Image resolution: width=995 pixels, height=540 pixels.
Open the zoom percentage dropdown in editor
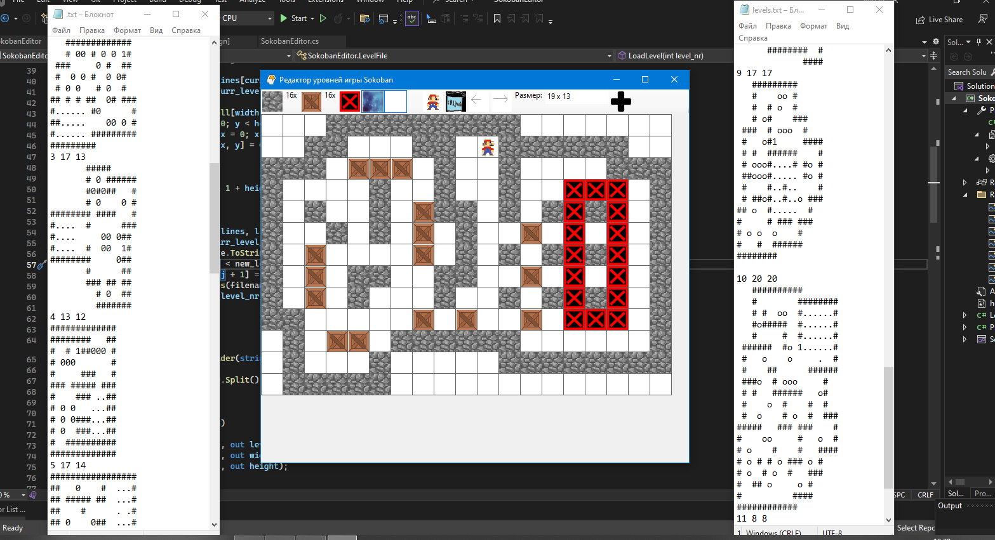coord(23,495)
